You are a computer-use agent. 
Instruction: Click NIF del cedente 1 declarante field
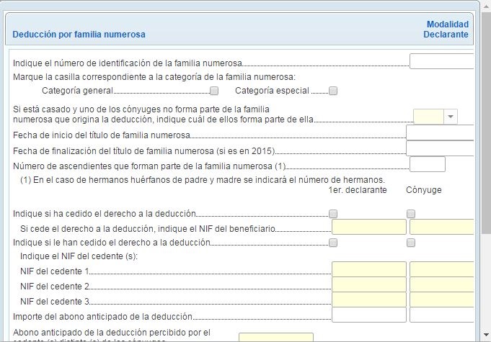(369, 269)
